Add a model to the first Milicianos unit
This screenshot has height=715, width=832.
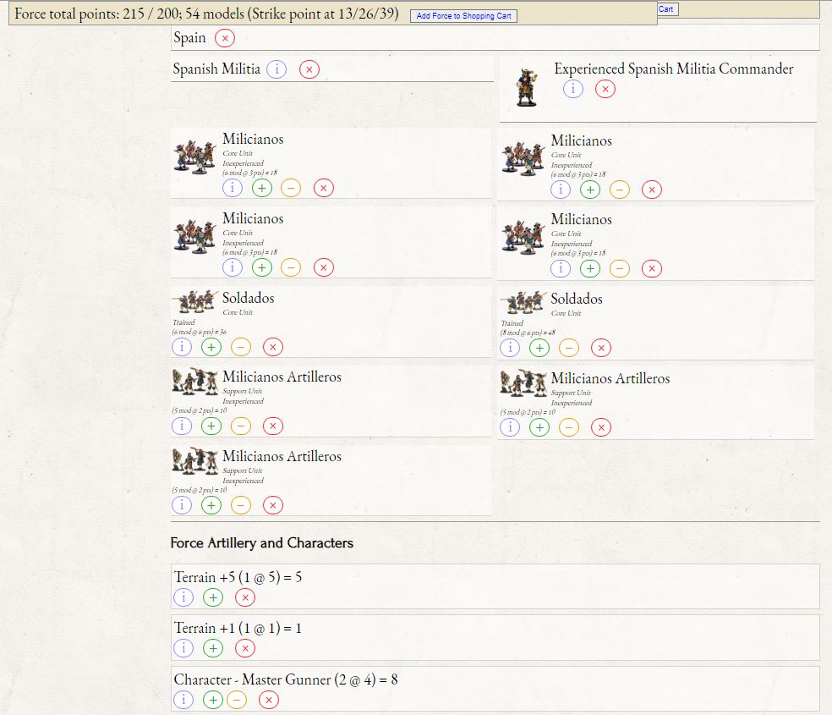[x=261, y=187]
